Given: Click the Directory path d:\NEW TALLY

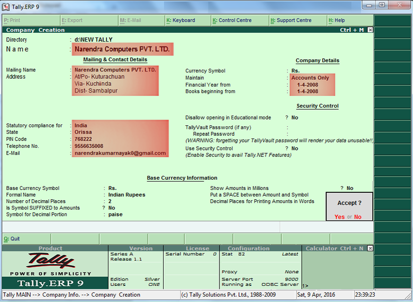Looking at the screenshot, I should click(x=93, y=40).
